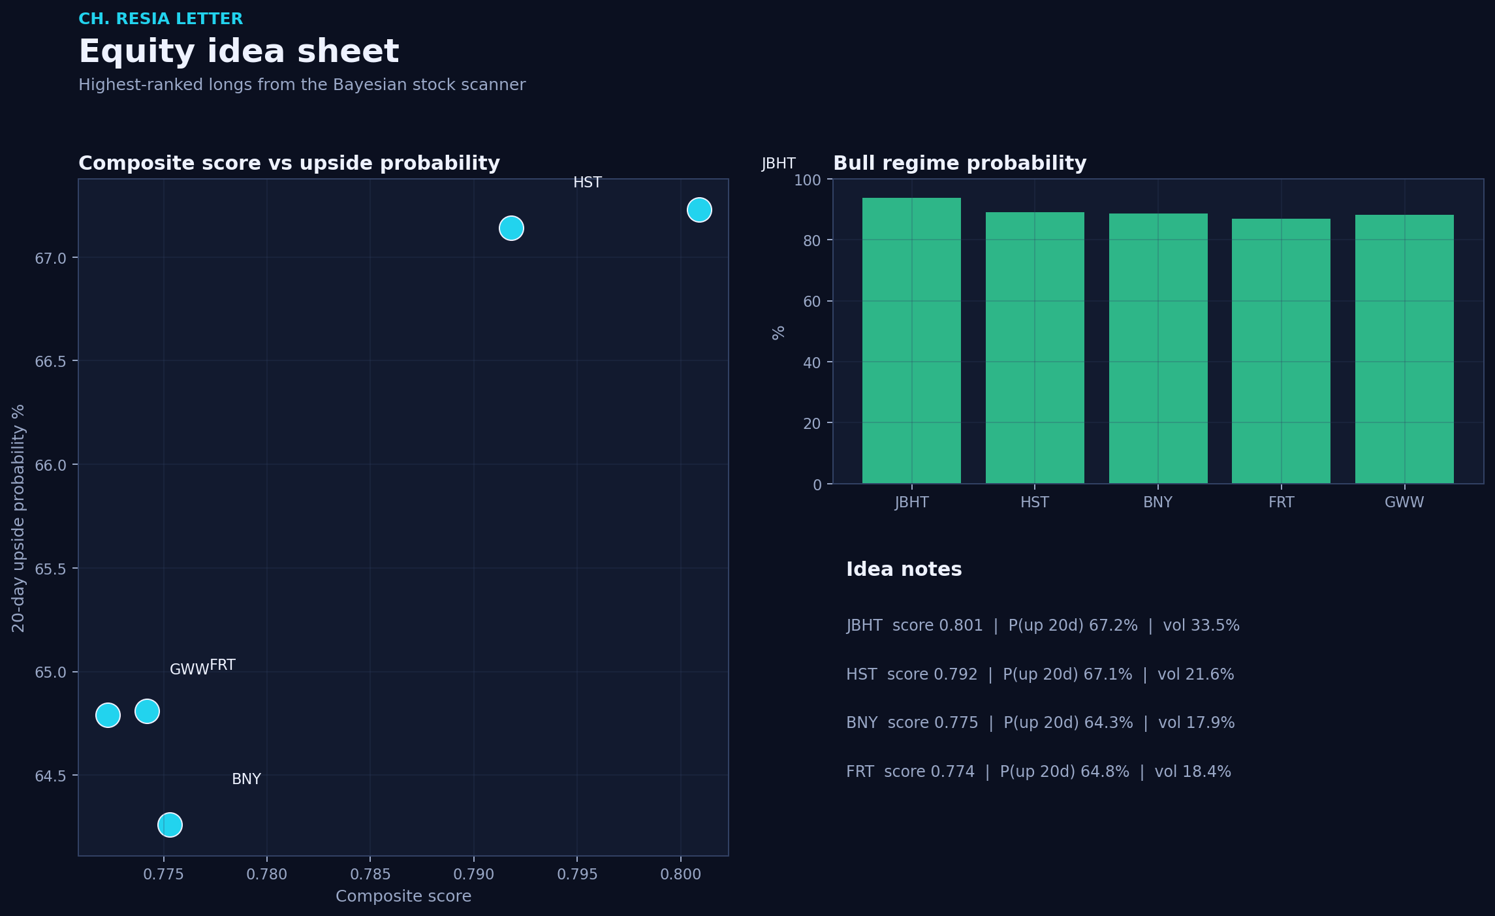Image resolution: width=1495 pixels, height=916 pixels.
Task: Click the 64.5 y-axis tick label
Action: 51,776
